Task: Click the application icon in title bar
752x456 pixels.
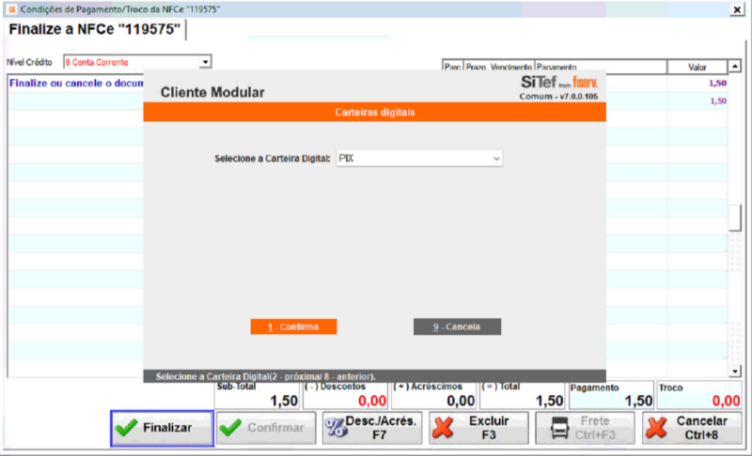Action: 12,9
